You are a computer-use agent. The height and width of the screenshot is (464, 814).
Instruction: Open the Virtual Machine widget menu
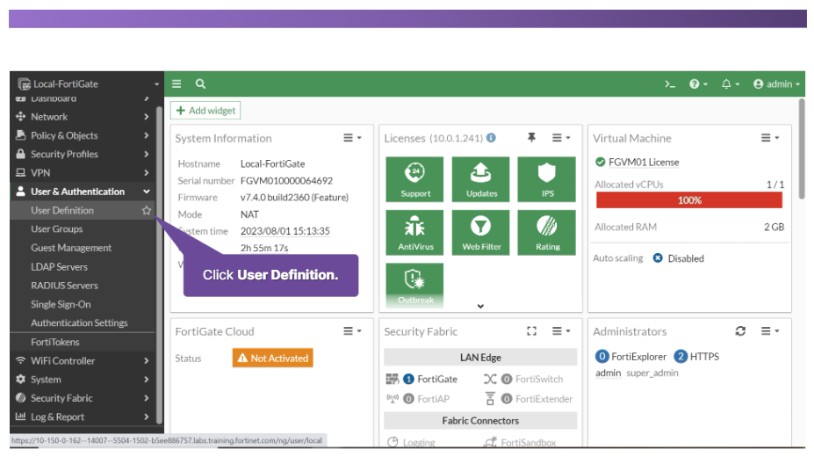click(770, 138)
